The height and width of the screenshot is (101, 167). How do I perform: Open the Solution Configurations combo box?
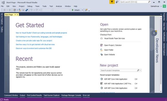pos(47,10)
